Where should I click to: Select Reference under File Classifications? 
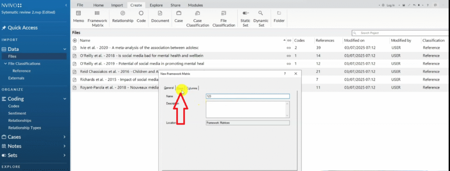22,71
